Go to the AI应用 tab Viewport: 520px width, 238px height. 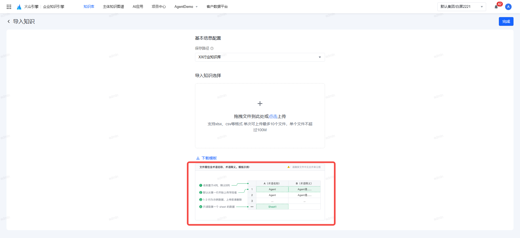[x=138, y=7]
